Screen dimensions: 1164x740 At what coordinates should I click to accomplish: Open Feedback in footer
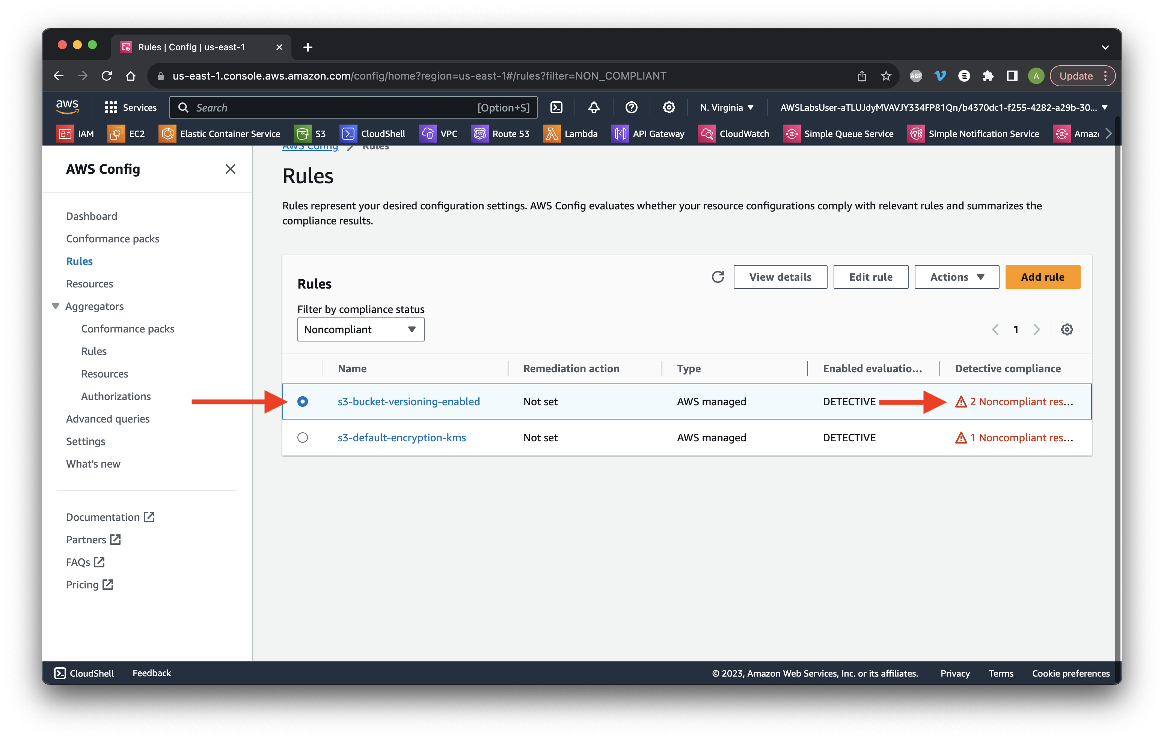click(152, 673)
